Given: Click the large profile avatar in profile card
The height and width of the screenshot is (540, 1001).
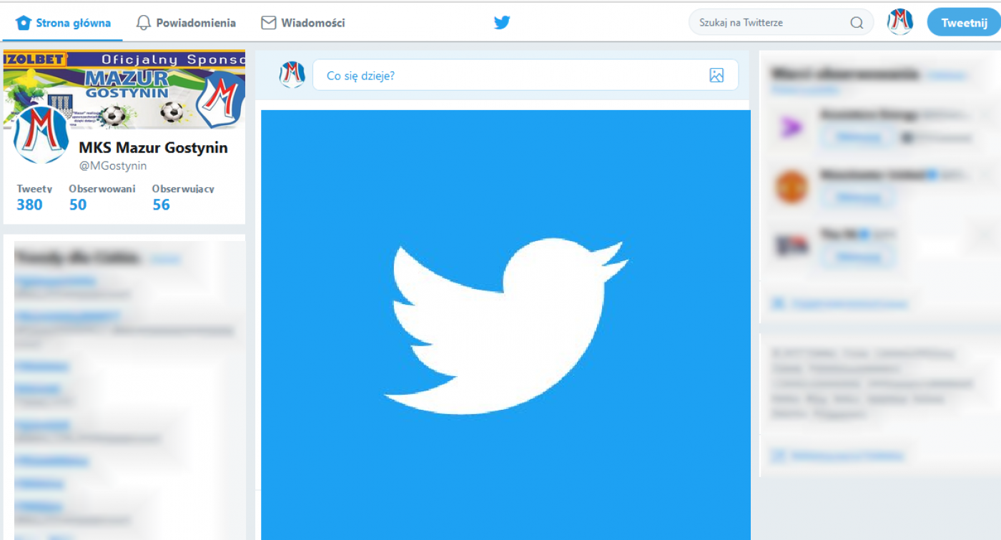Looking at the screenshot, I should [x=41, y=134].
